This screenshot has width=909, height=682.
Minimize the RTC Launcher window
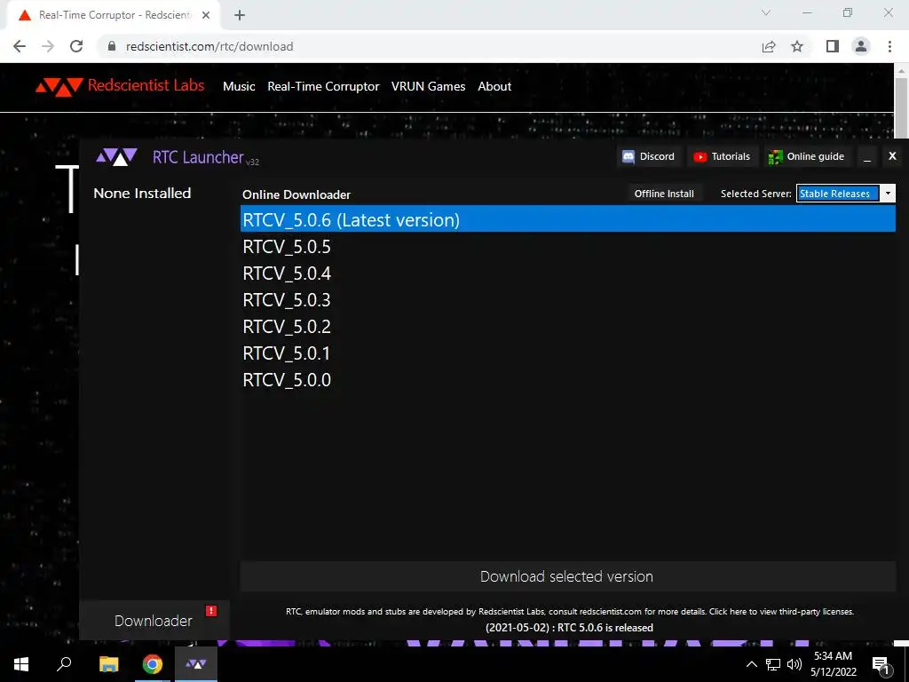click(866, 156)
